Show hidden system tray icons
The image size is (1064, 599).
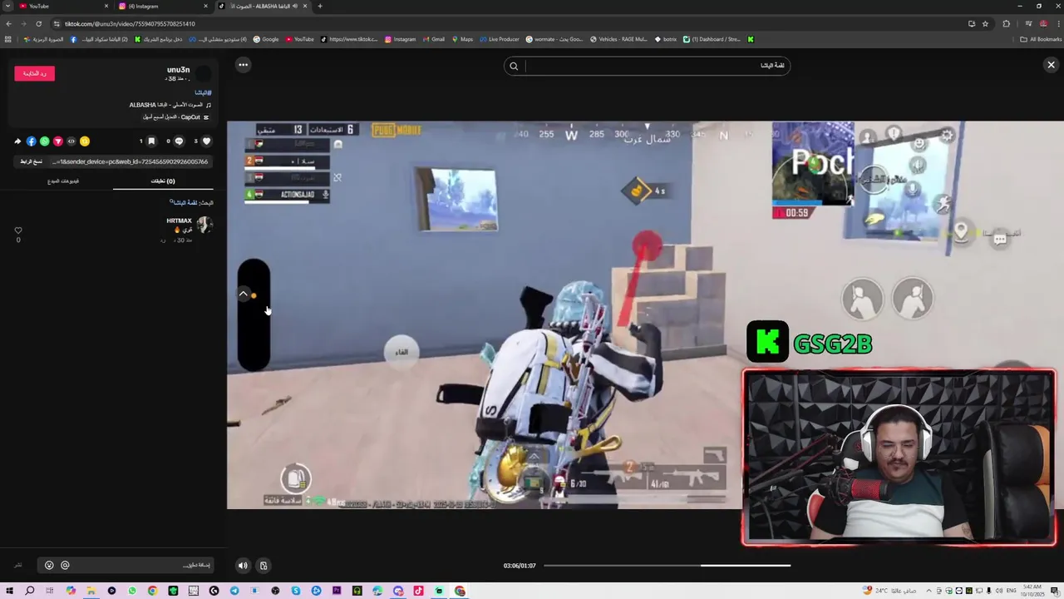click(x=929, y=591)
